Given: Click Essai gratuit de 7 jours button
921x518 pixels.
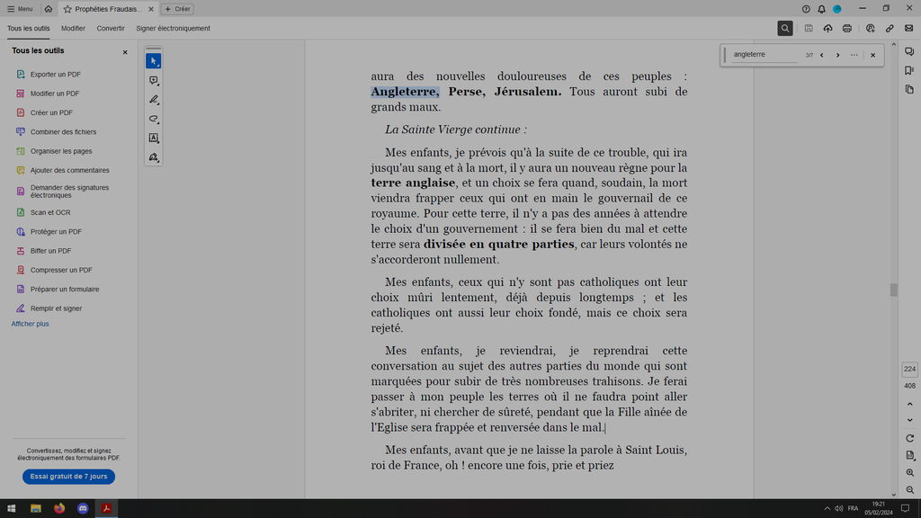Looking at the screenshot, I should coord(68,477).
